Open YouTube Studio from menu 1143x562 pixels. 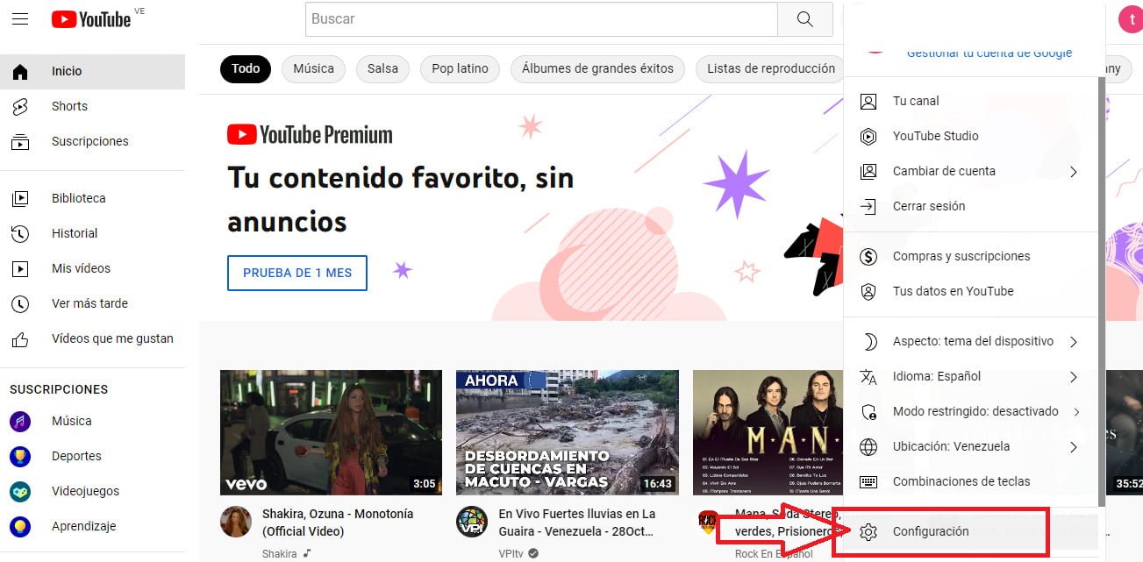970,136
